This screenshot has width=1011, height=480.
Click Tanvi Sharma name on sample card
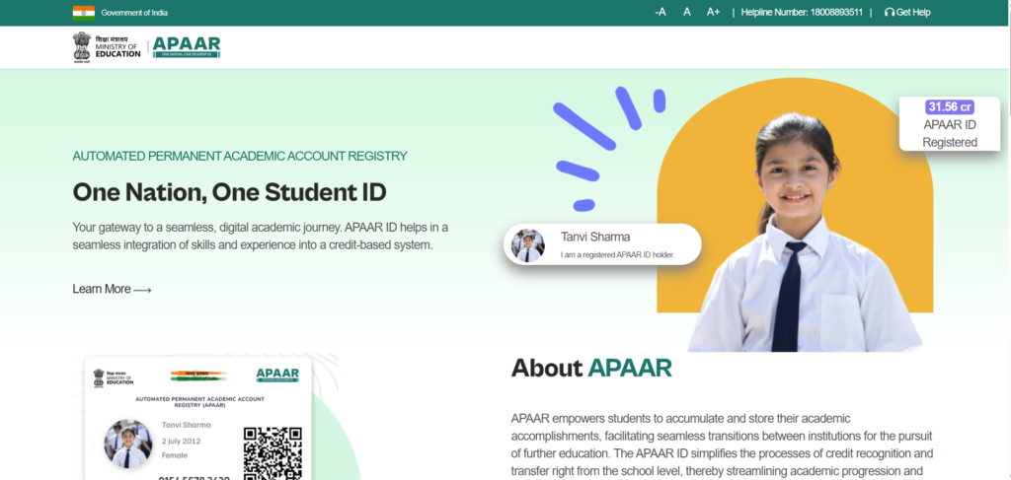pos(187,425)
